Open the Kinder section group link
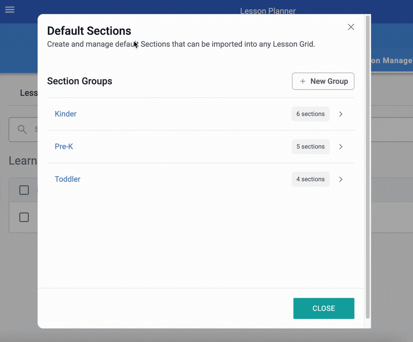413x342 pixels. point(66,114)
